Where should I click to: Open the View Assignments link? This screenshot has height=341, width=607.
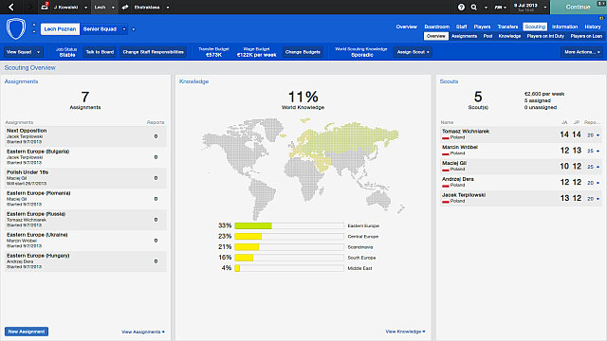point(143,332)
